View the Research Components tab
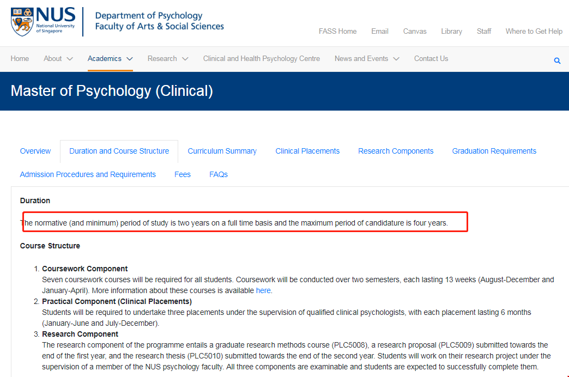569x377 pixels. (396, 151)
